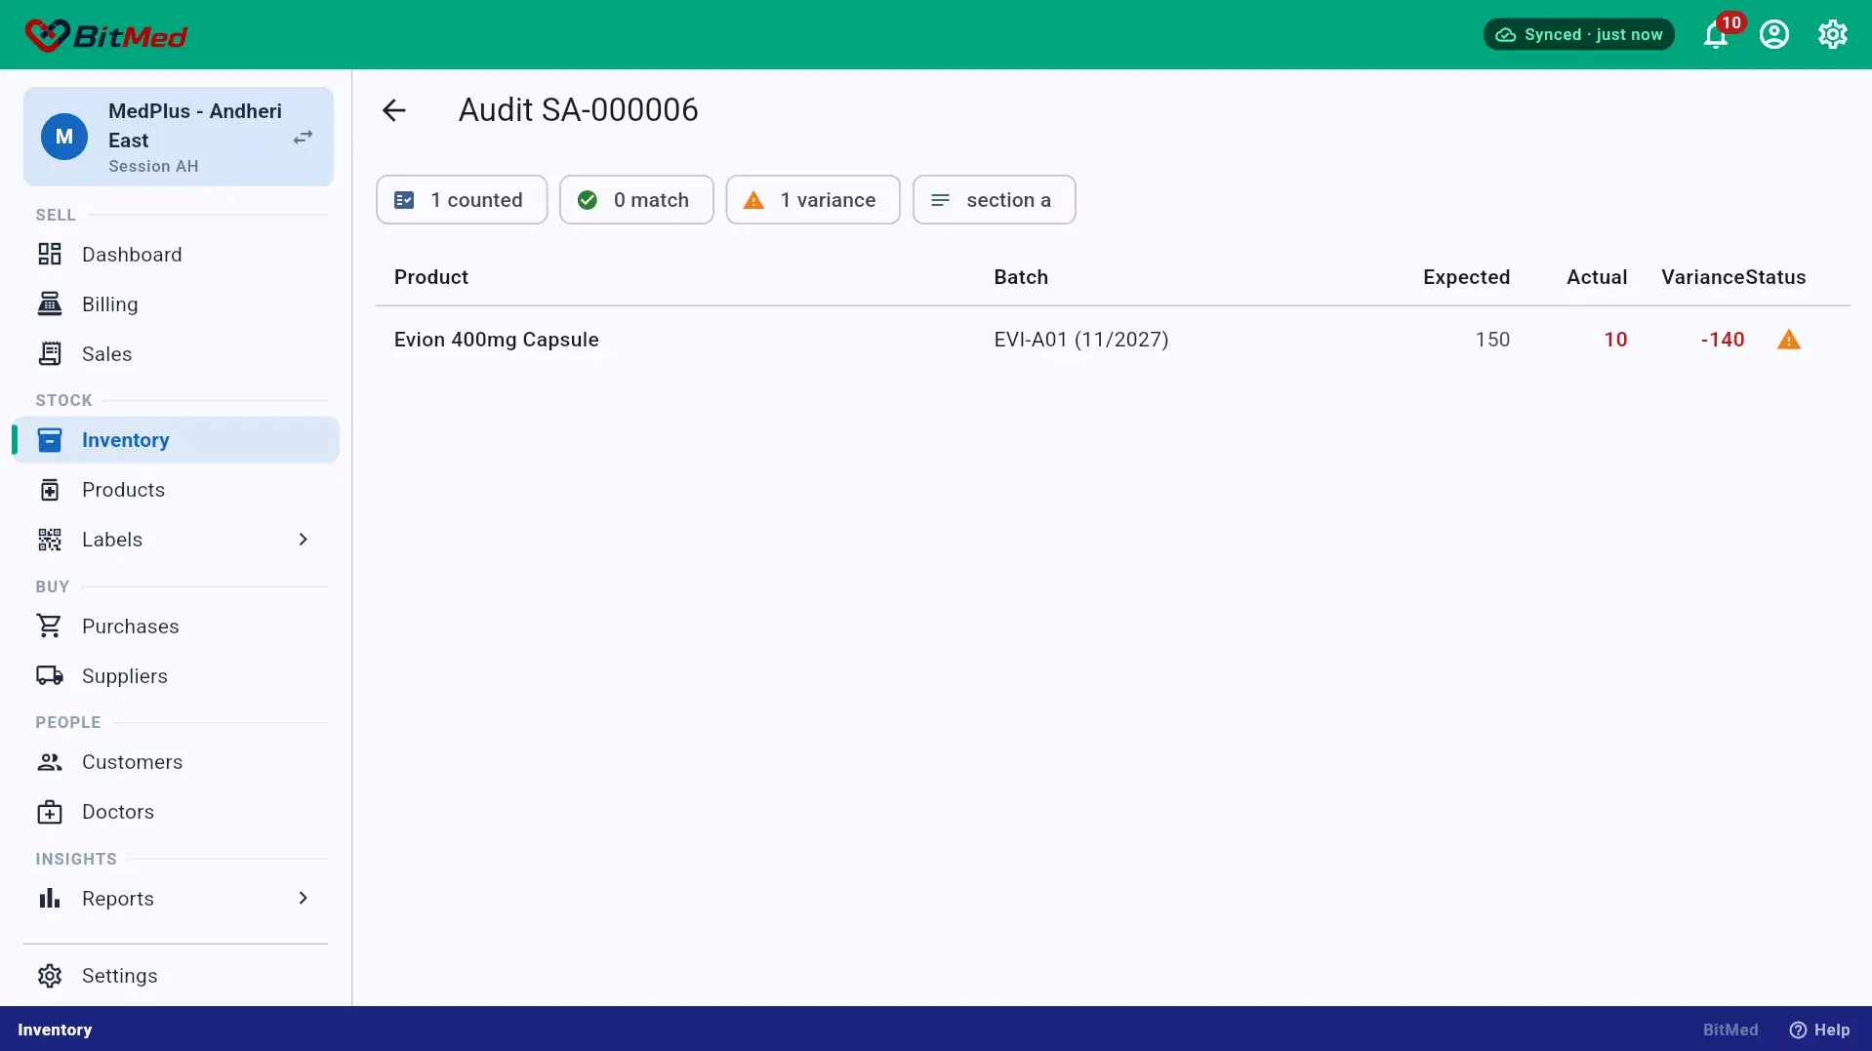Click the Products medicine icon

(50, 490)
